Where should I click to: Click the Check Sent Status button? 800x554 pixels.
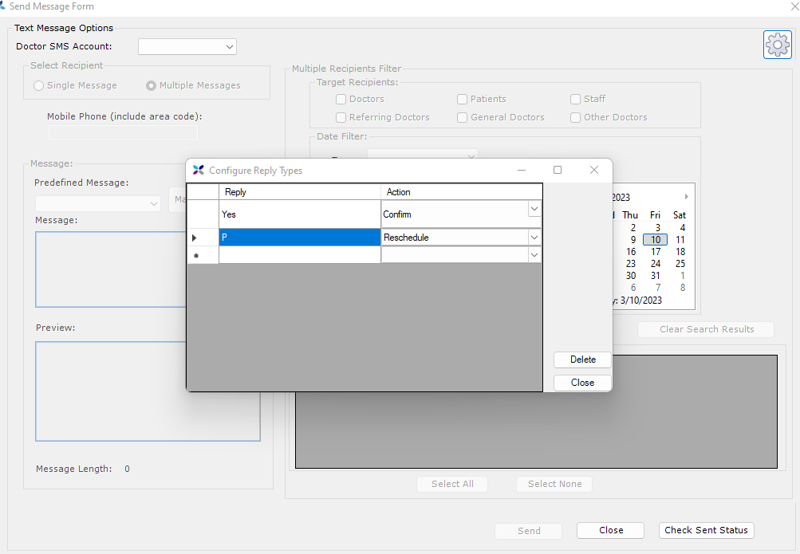click(x=706, y=530)
